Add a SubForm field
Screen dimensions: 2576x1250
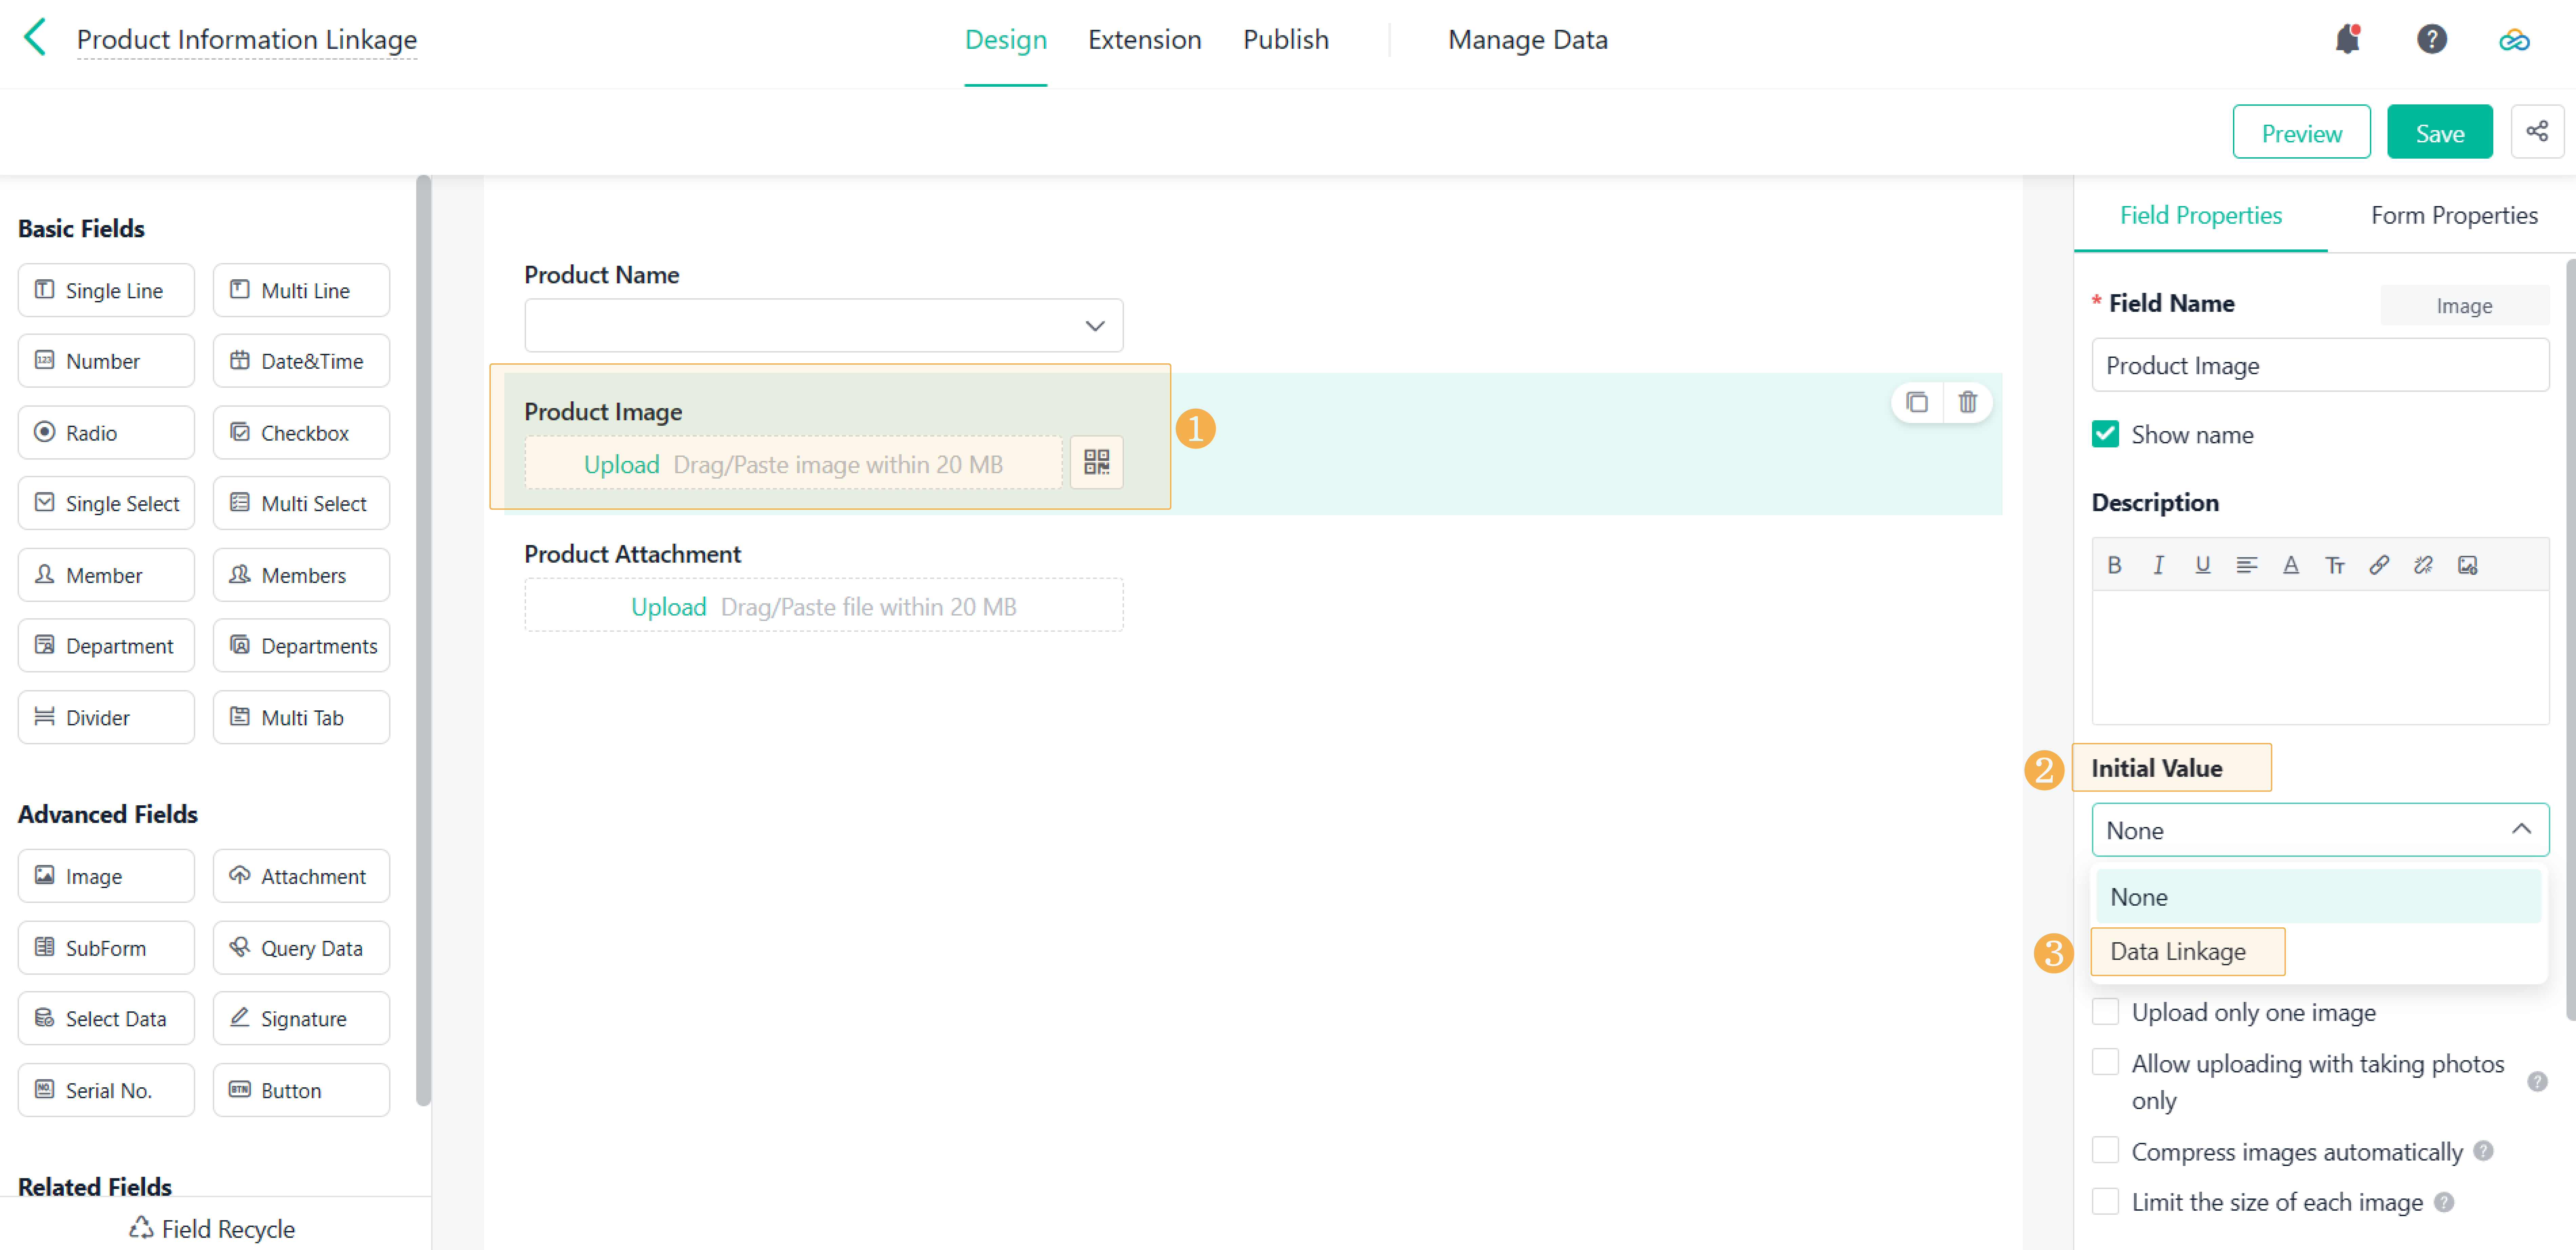[106, 948]
